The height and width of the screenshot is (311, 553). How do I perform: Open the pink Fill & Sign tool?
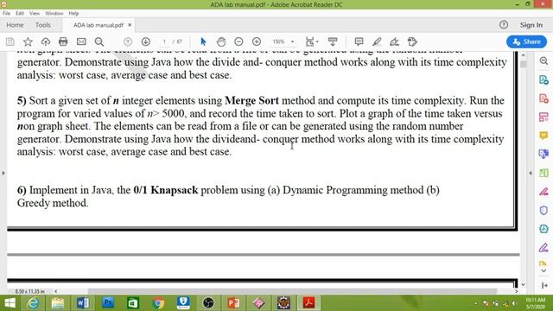coord(543,192)
